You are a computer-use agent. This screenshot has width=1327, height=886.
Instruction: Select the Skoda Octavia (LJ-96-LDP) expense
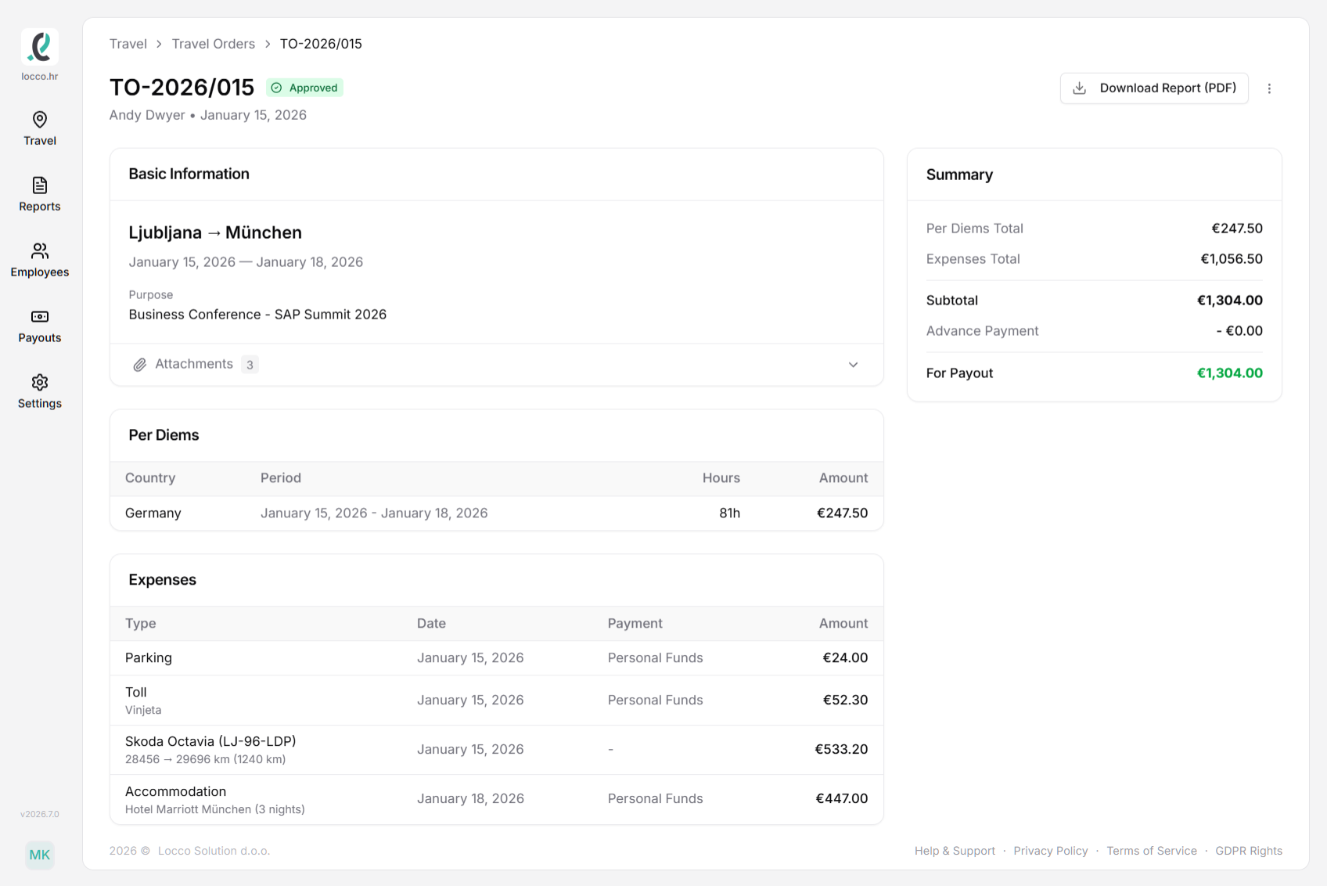point(497,750)
